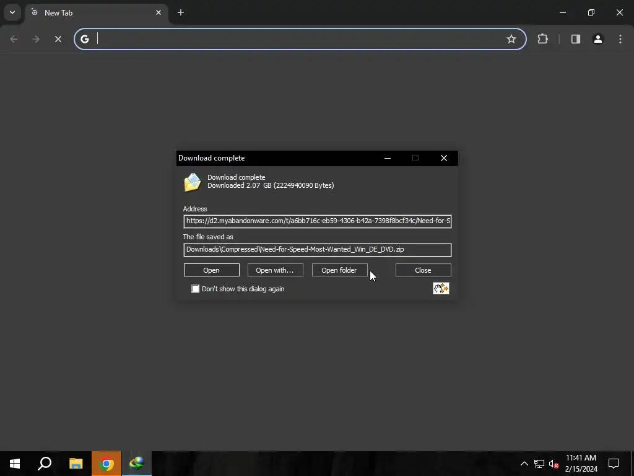634x476 pixels.
Task: Expand tab search dropdown arrow
Action: (12, 12)
